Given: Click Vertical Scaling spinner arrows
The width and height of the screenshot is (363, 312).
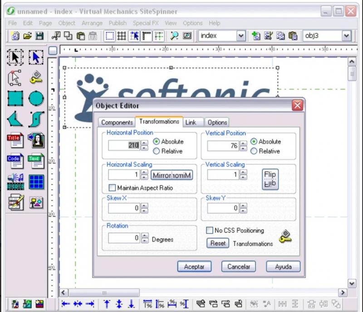Looking at the screenshot, I should (243, 175).
